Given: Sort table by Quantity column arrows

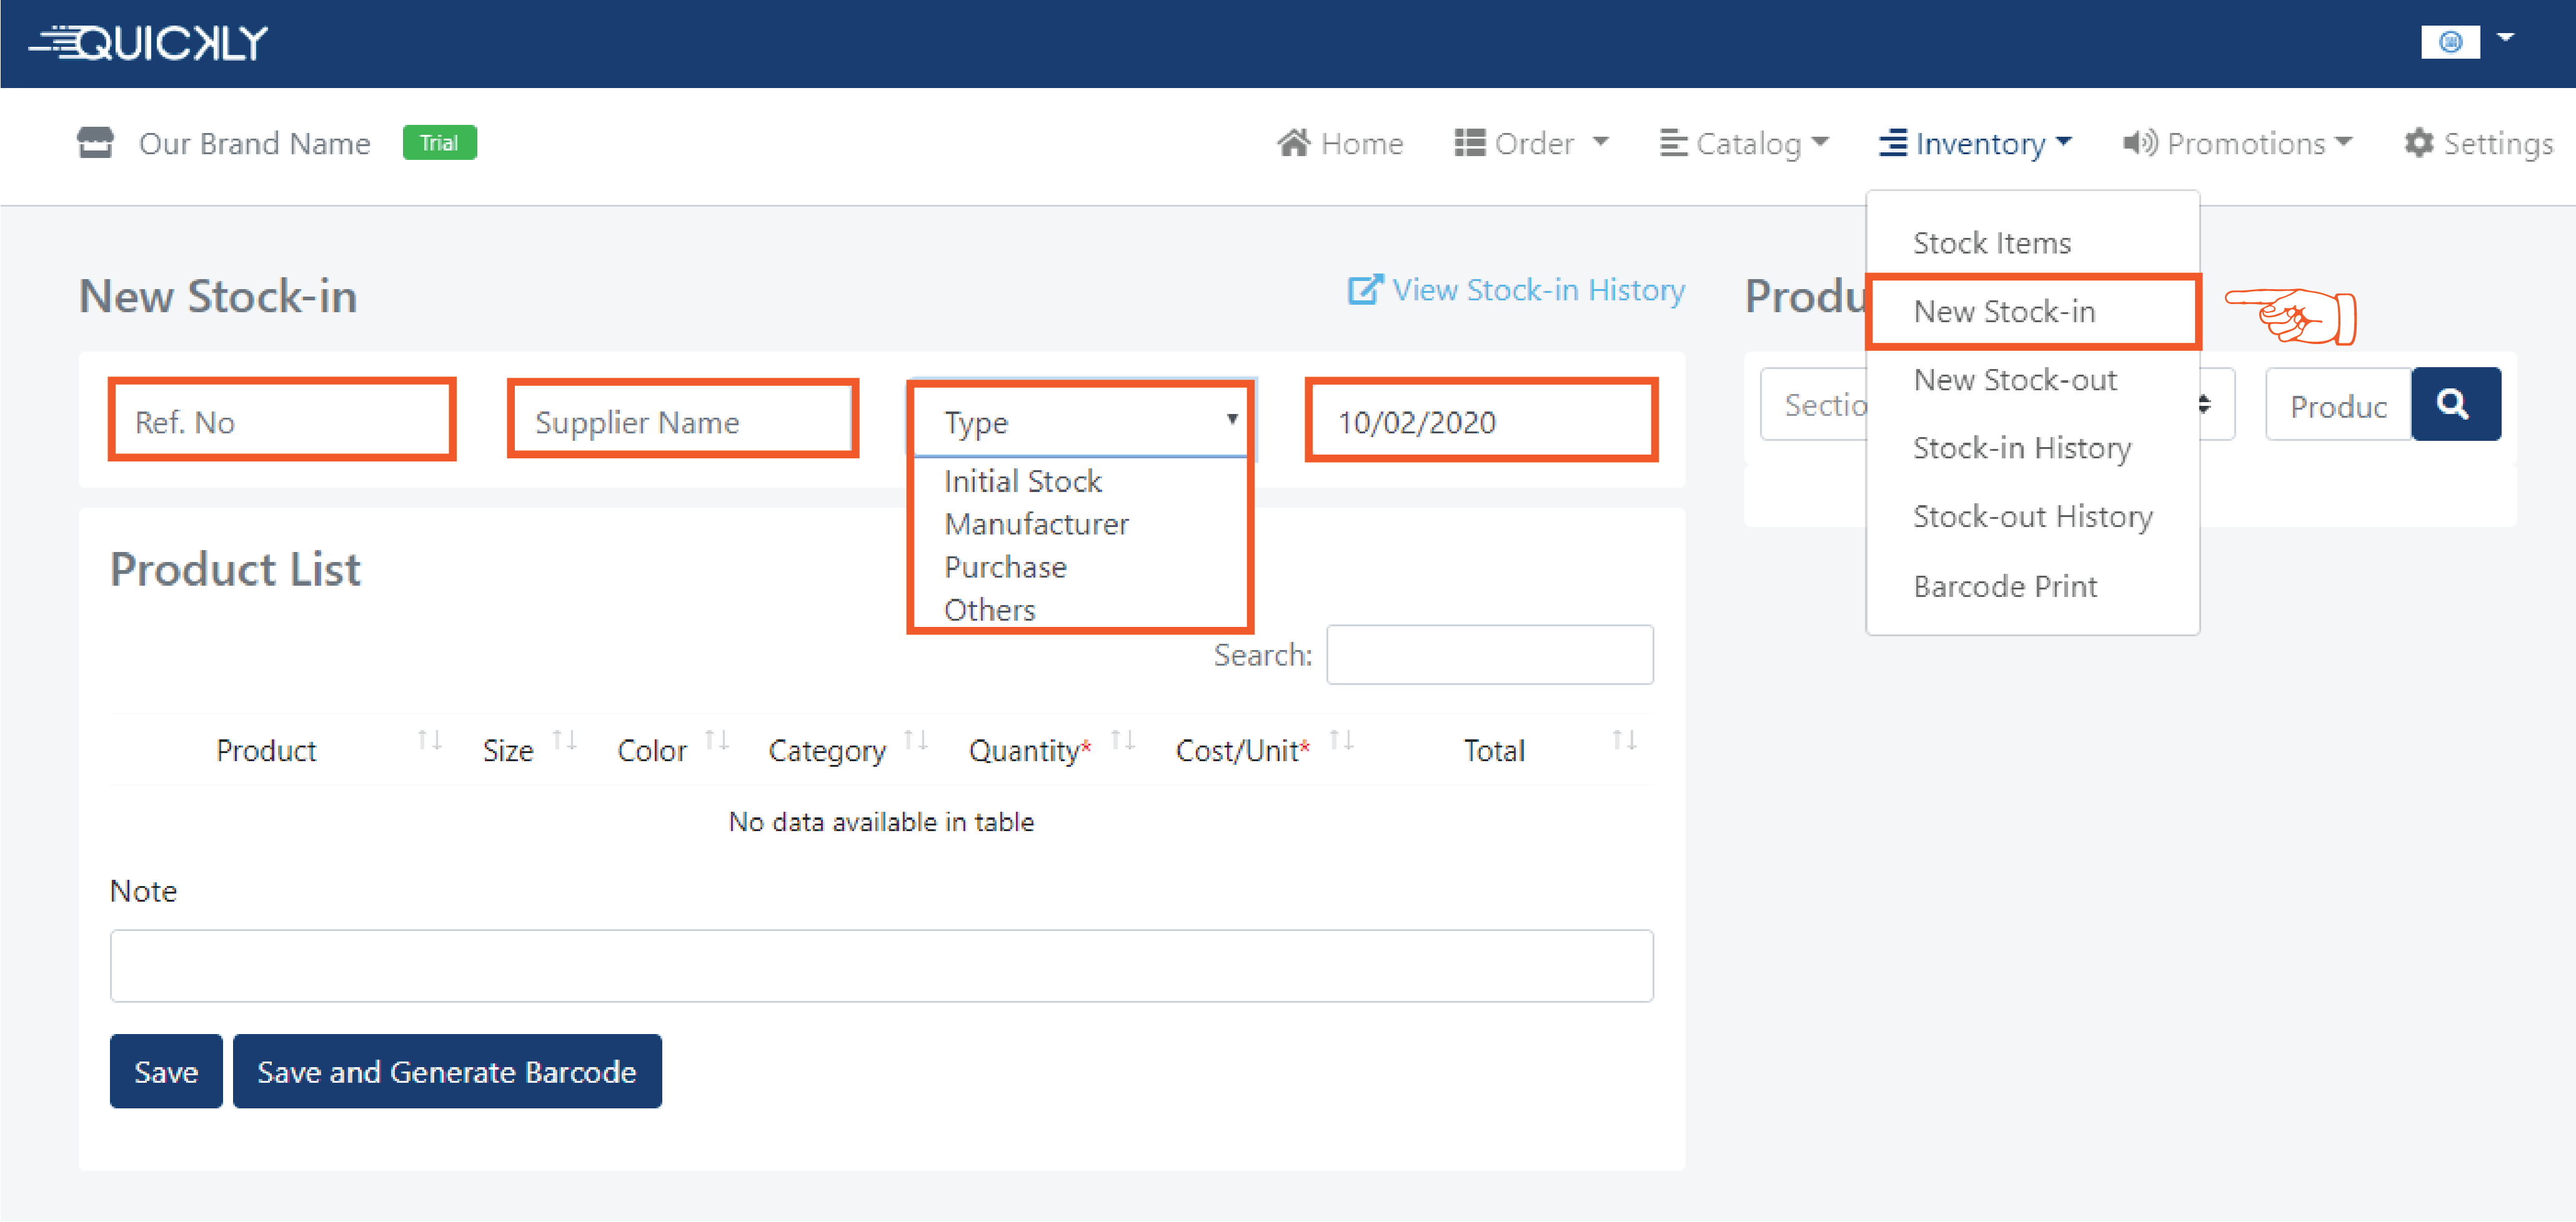Looking at the screenshot, I should (x=1122, y=741).
